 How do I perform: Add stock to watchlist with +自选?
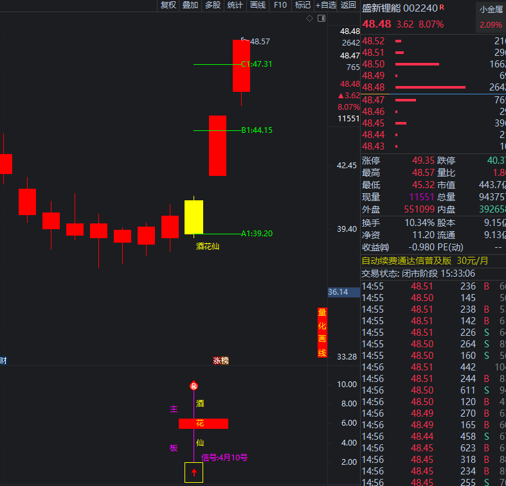pyautogui.click(x=326, y=5)
